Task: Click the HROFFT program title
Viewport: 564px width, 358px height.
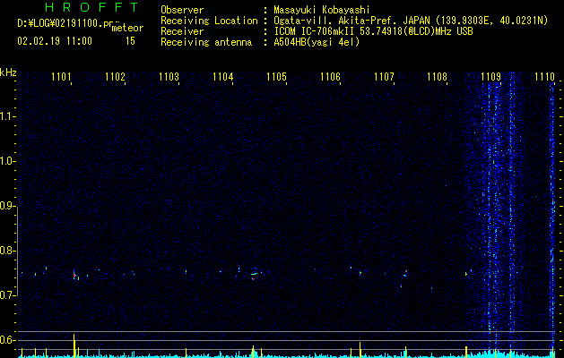Action: (x=92, y=7)
